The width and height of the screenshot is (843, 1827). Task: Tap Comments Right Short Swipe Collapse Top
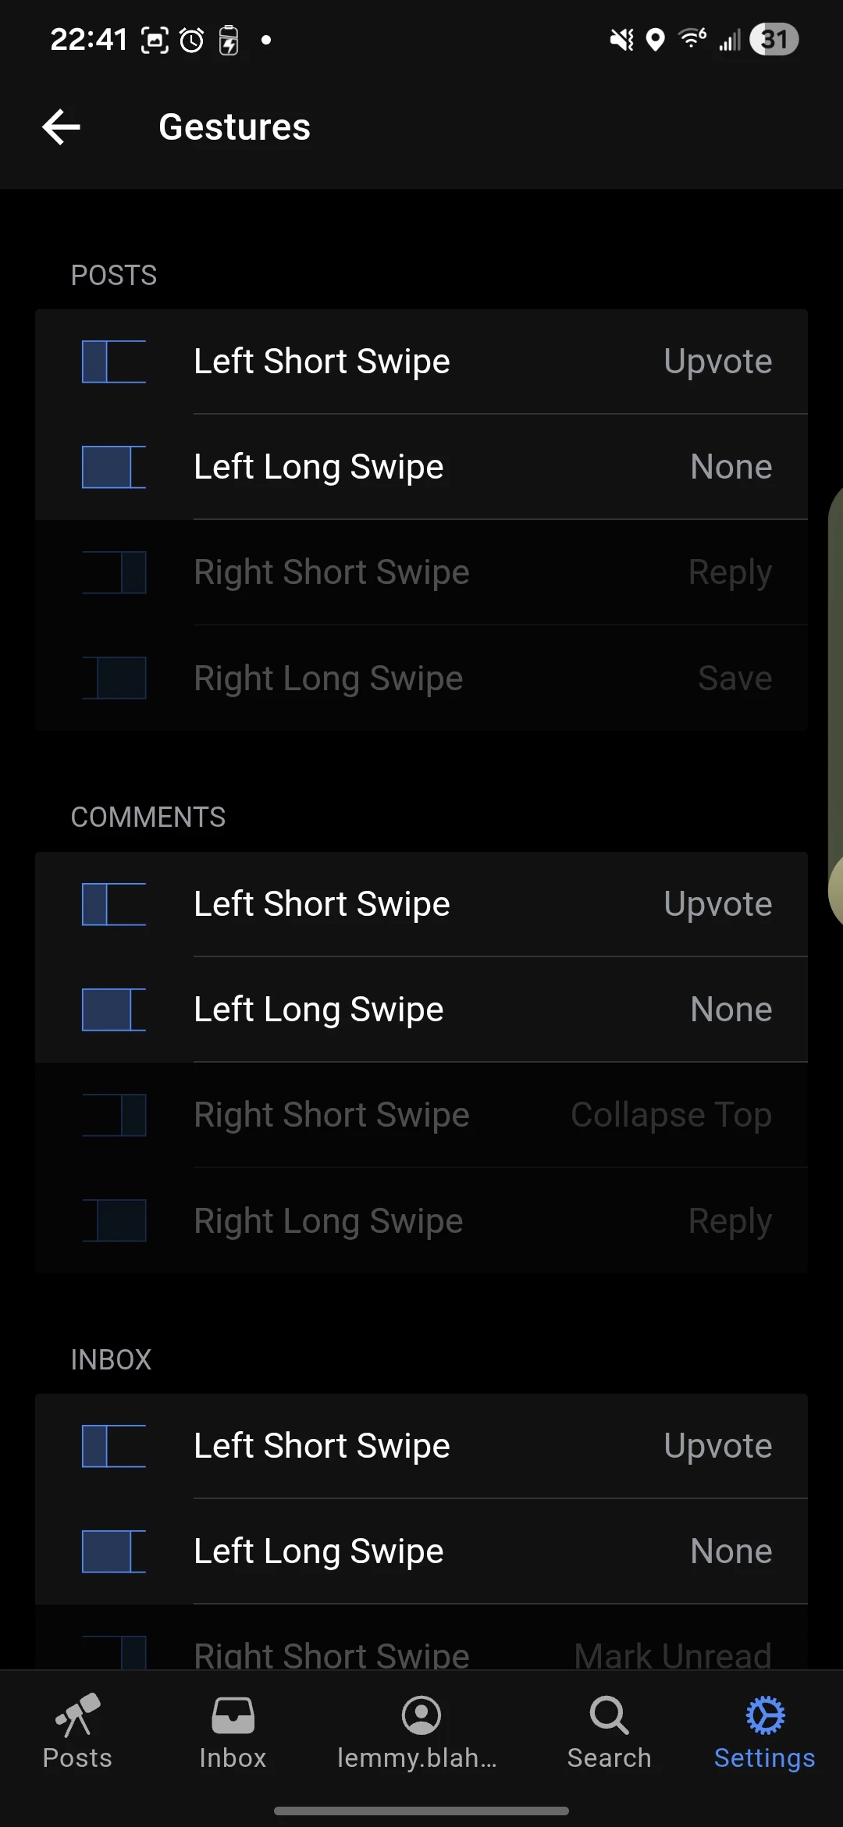(x=670, y=1115)
